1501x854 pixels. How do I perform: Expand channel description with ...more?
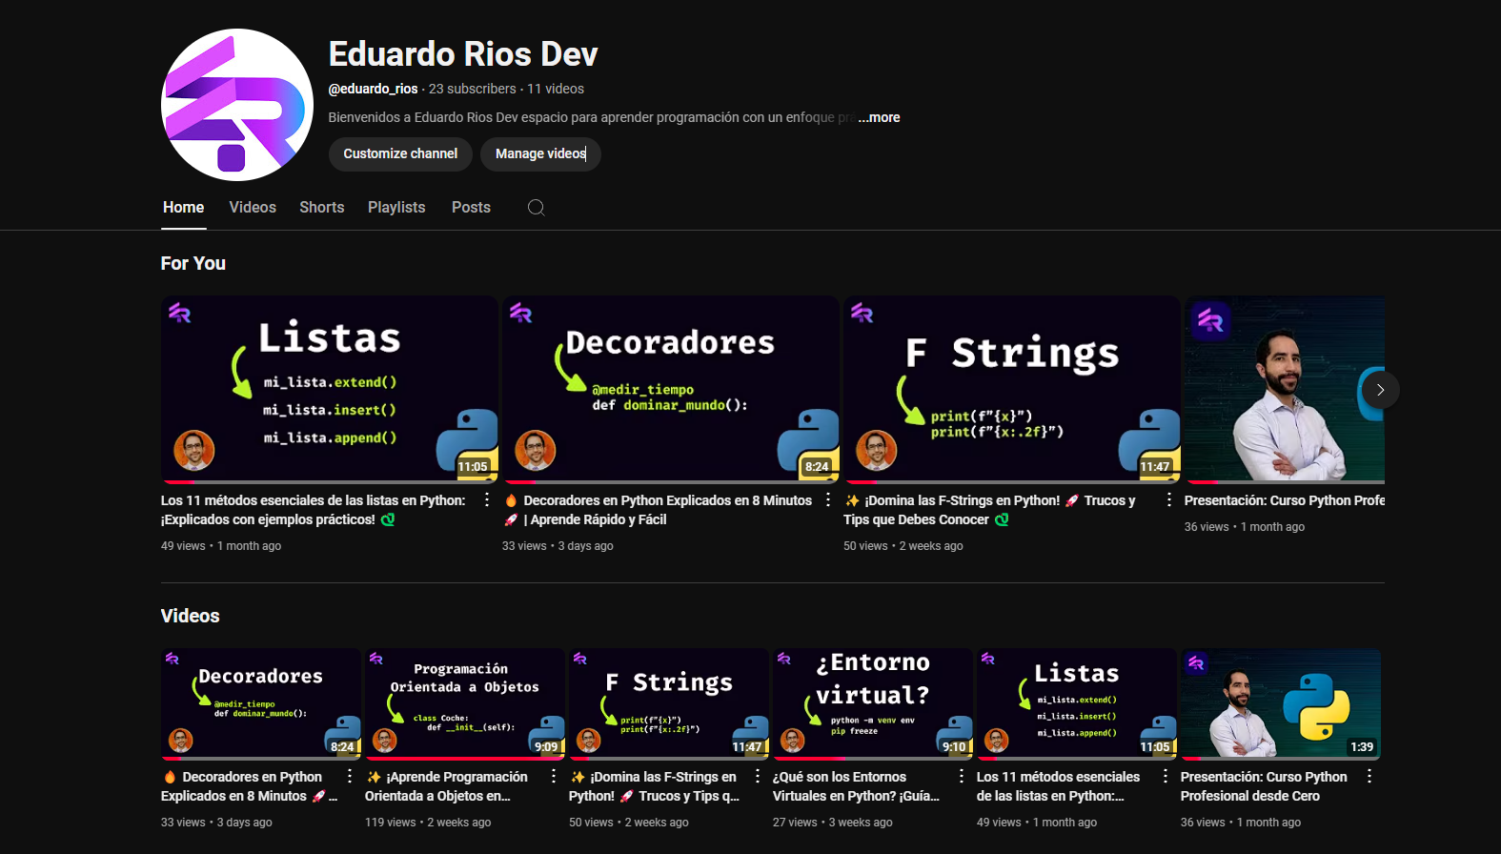(x=879, y=117)
